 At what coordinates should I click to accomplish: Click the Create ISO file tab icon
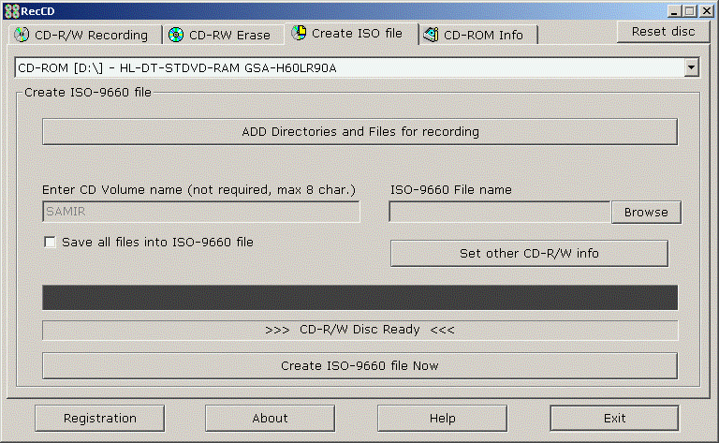[299, 33]
